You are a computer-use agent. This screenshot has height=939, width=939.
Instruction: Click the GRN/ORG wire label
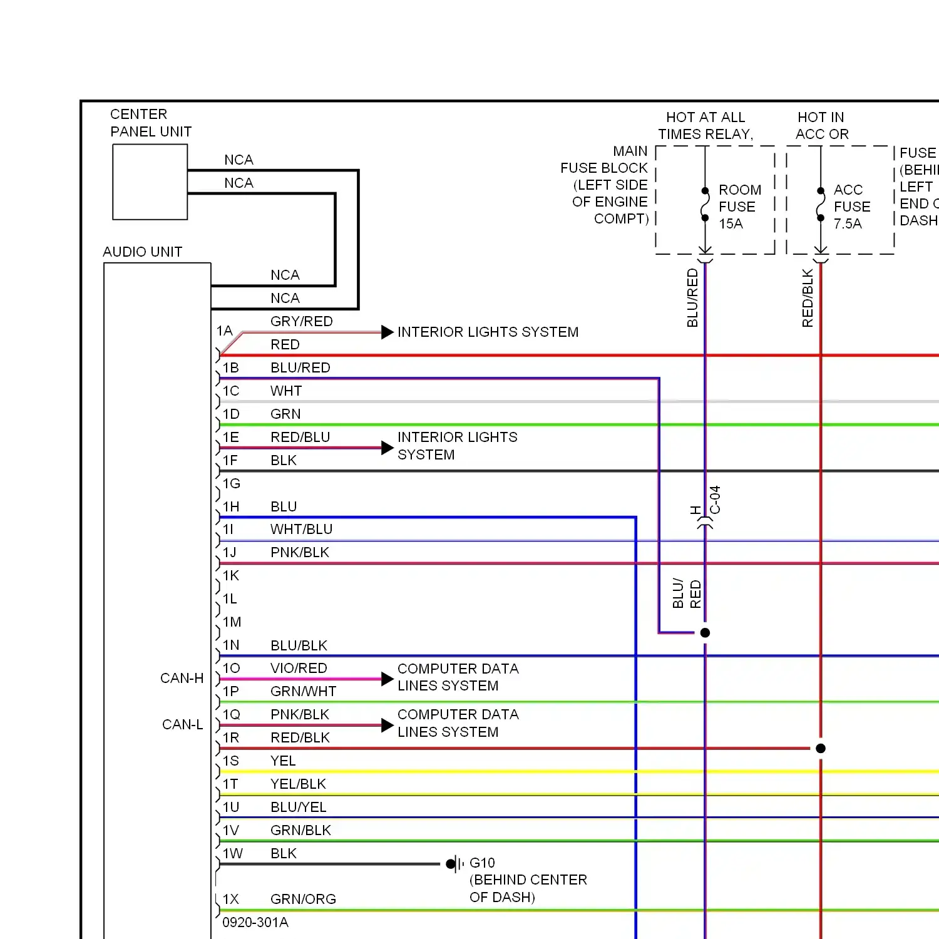[x=304, y=899]
